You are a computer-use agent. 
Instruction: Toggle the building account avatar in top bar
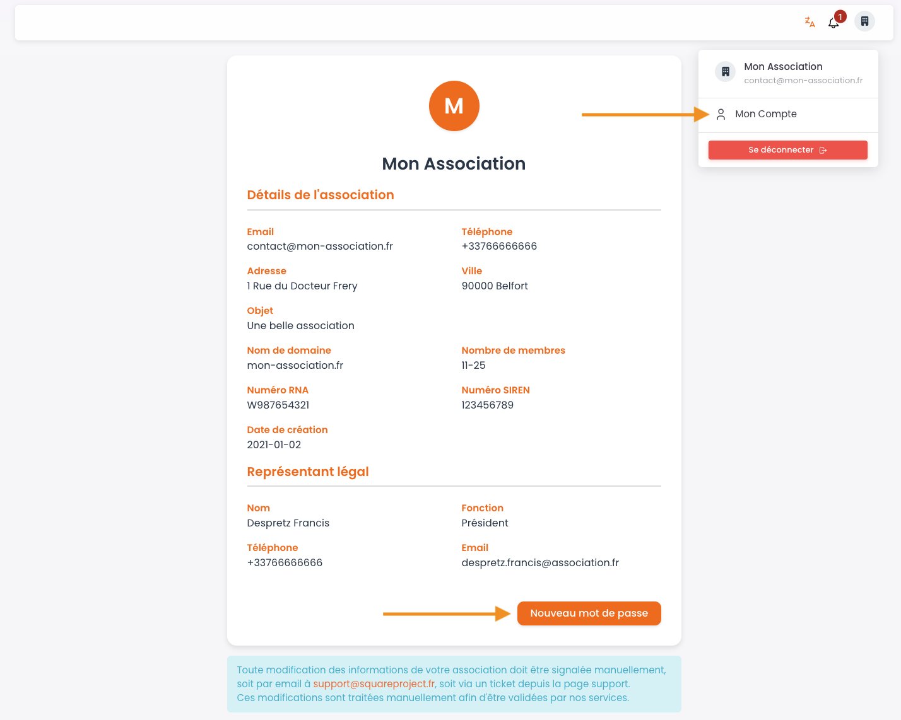click(x=864, y=21)
